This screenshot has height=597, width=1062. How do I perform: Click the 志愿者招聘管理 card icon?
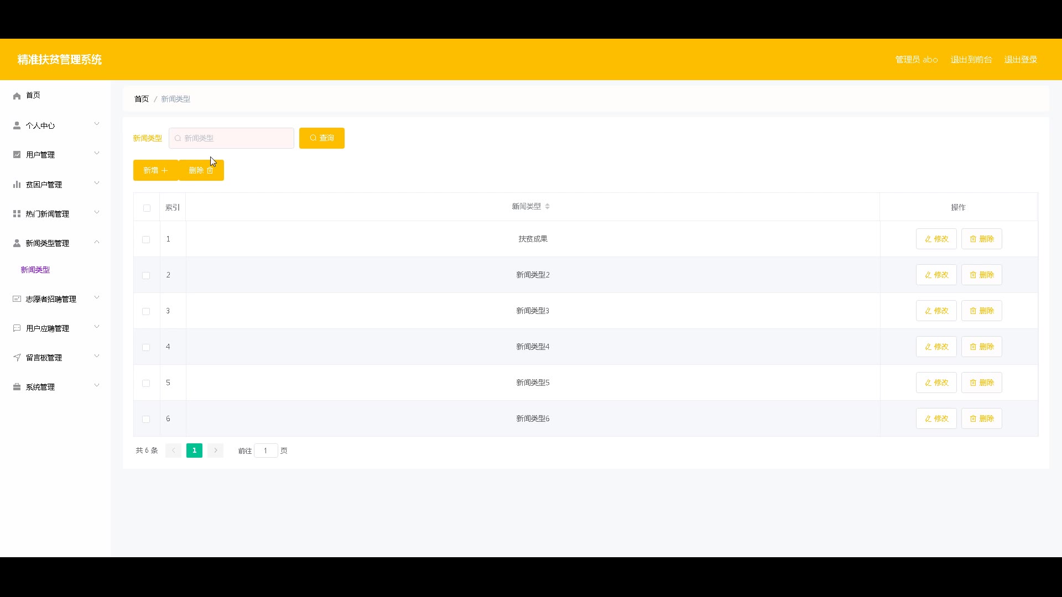click(17, 299)
